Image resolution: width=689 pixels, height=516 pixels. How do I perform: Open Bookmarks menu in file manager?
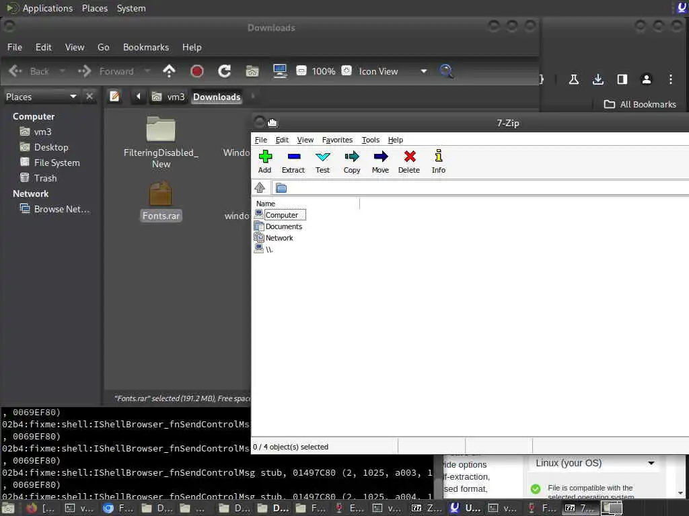pyautogui.click(x=146, y=48)
